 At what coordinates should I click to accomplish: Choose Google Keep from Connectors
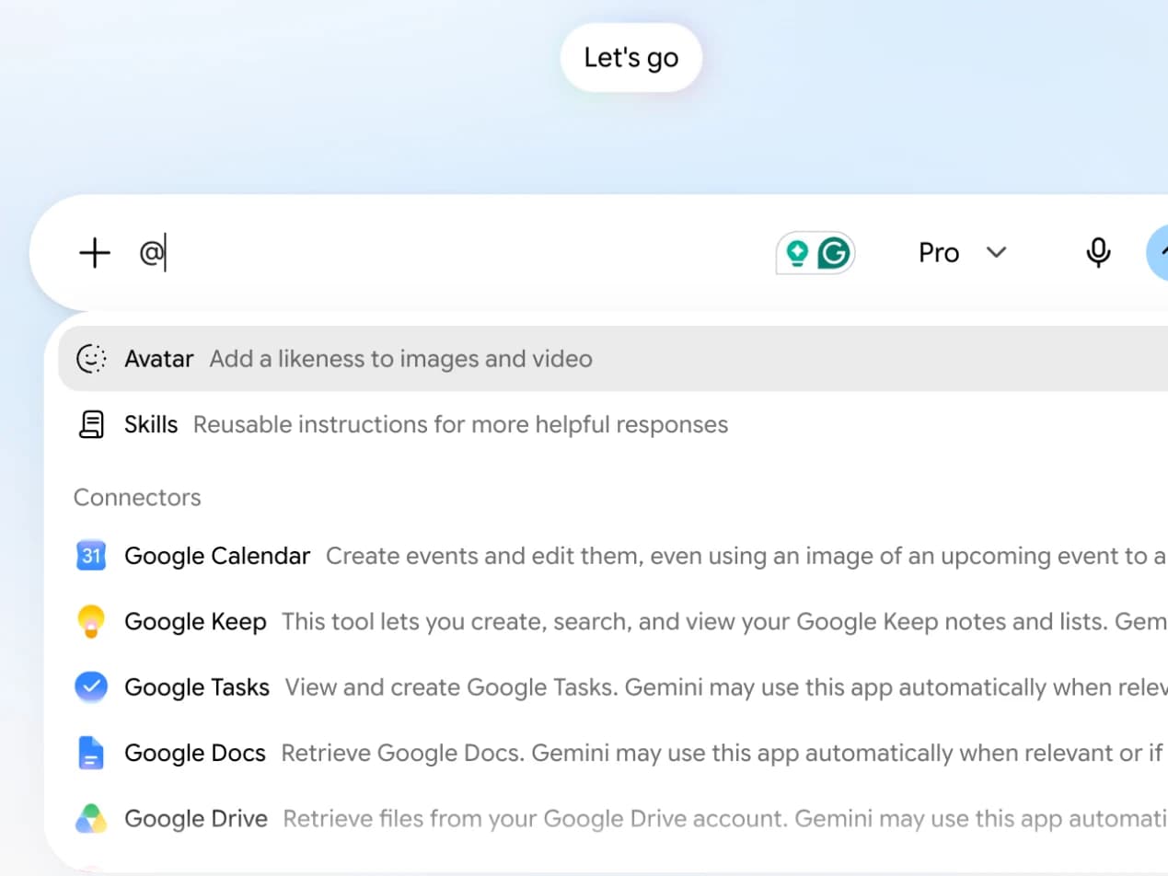click(x=613, y=622)
